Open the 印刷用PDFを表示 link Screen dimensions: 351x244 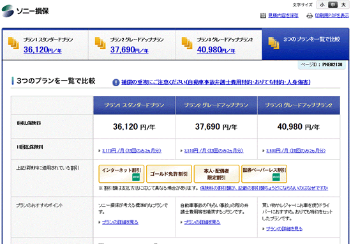tap(332, 15)
